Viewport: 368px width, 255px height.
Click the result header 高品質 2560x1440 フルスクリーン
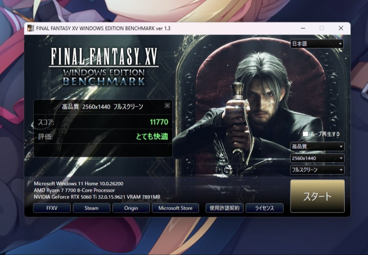(103, 107)
